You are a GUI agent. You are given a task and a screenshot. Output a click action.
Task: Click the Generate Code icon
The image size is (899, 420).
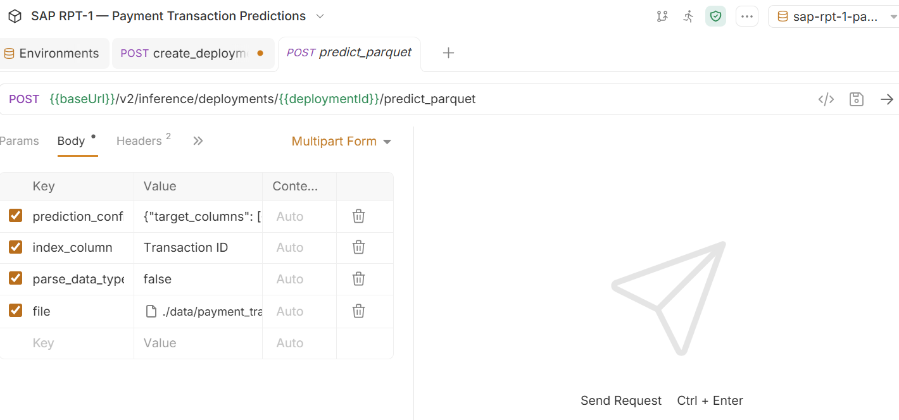point(826,99)
